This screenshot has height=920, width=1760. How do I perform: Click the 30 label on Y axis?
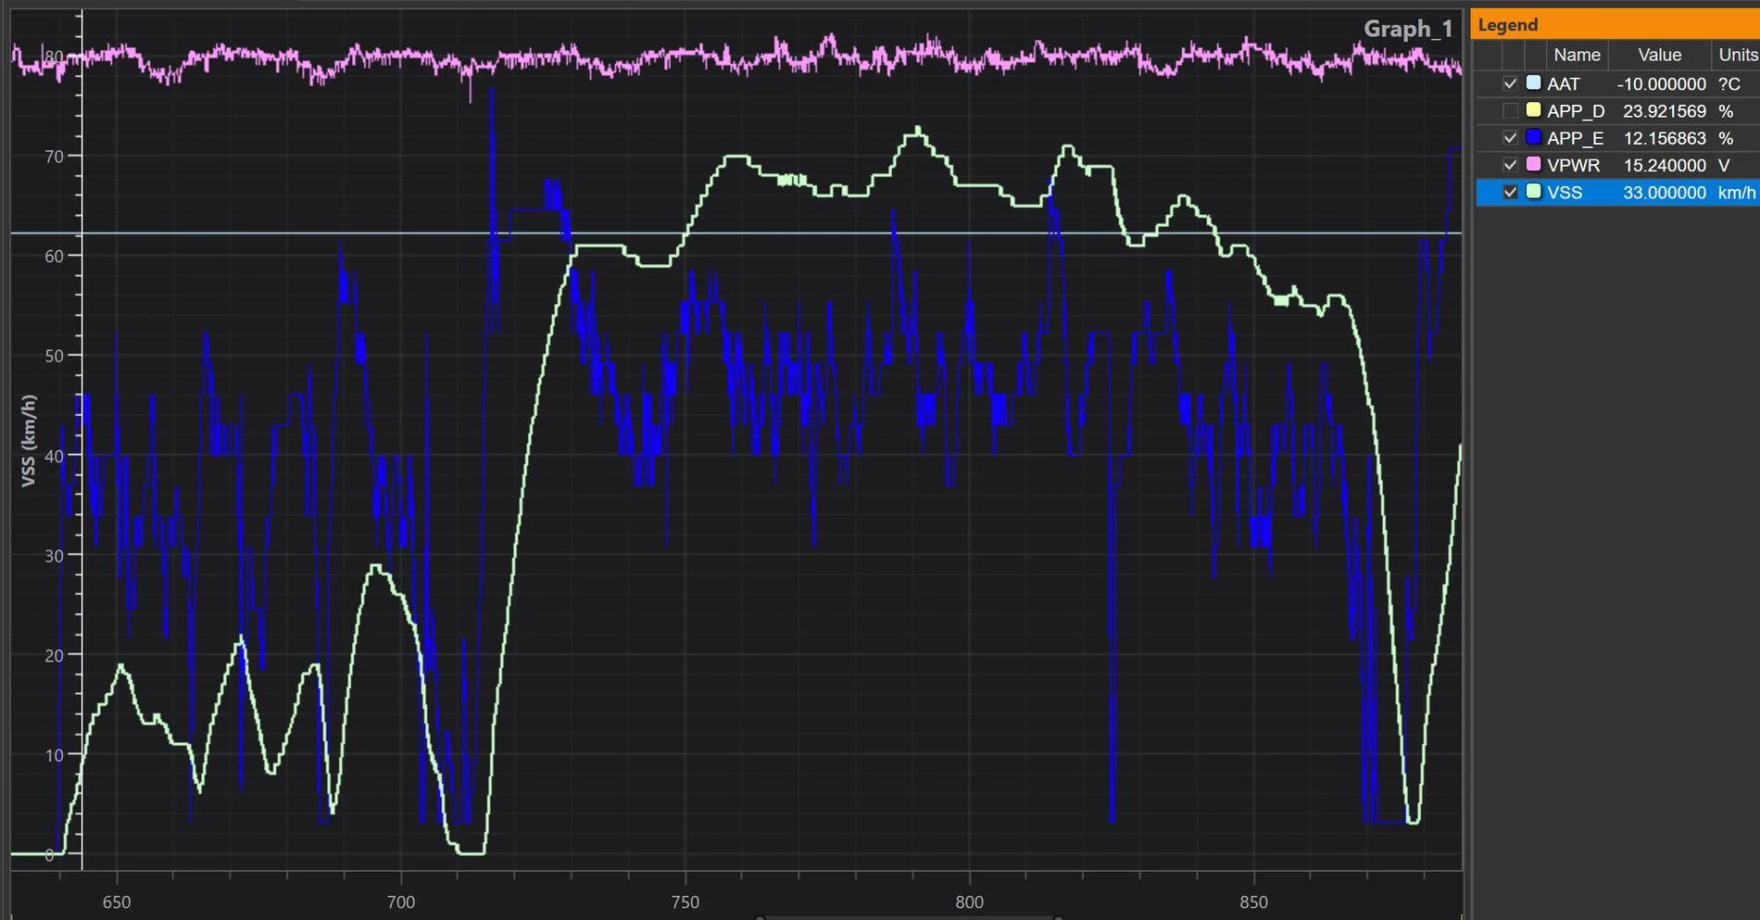click(55, 556)
